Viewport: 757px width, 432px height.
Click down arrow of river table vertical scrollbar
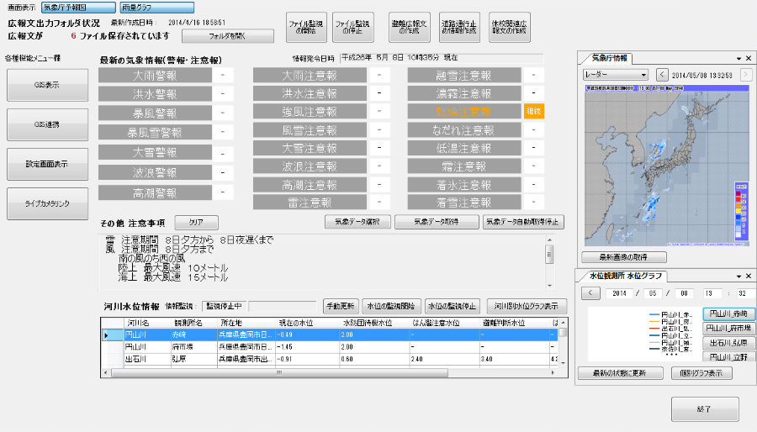coord(563,362)
